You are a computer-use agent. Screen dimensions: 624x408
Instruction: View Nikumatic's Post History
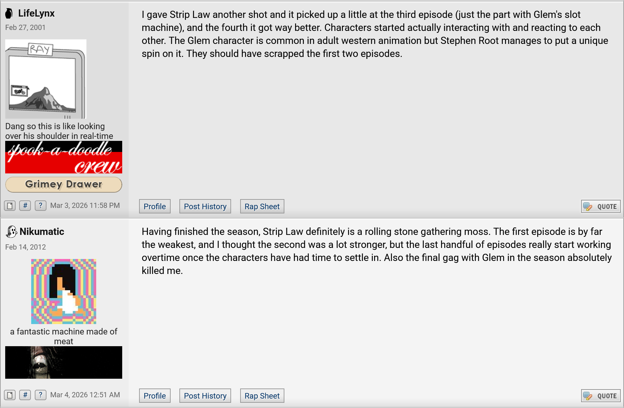click(205, 396)
